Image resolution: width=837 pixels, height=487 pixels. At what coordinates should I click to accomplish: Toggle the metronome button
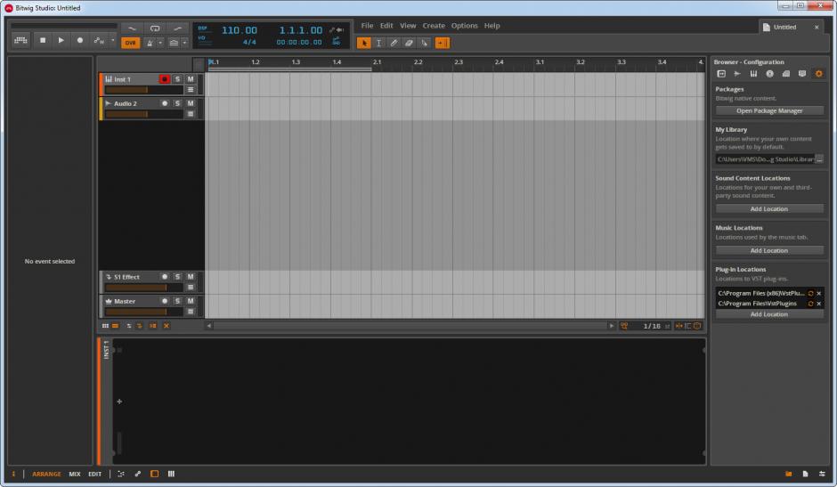pos(150,43)
